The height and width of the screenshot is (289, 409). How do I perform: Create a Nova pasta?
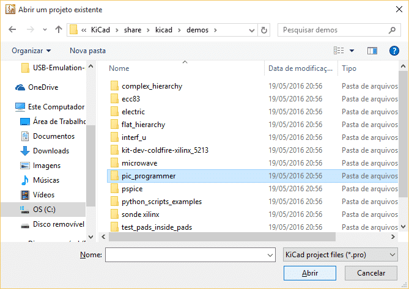[x=87, y=51]
